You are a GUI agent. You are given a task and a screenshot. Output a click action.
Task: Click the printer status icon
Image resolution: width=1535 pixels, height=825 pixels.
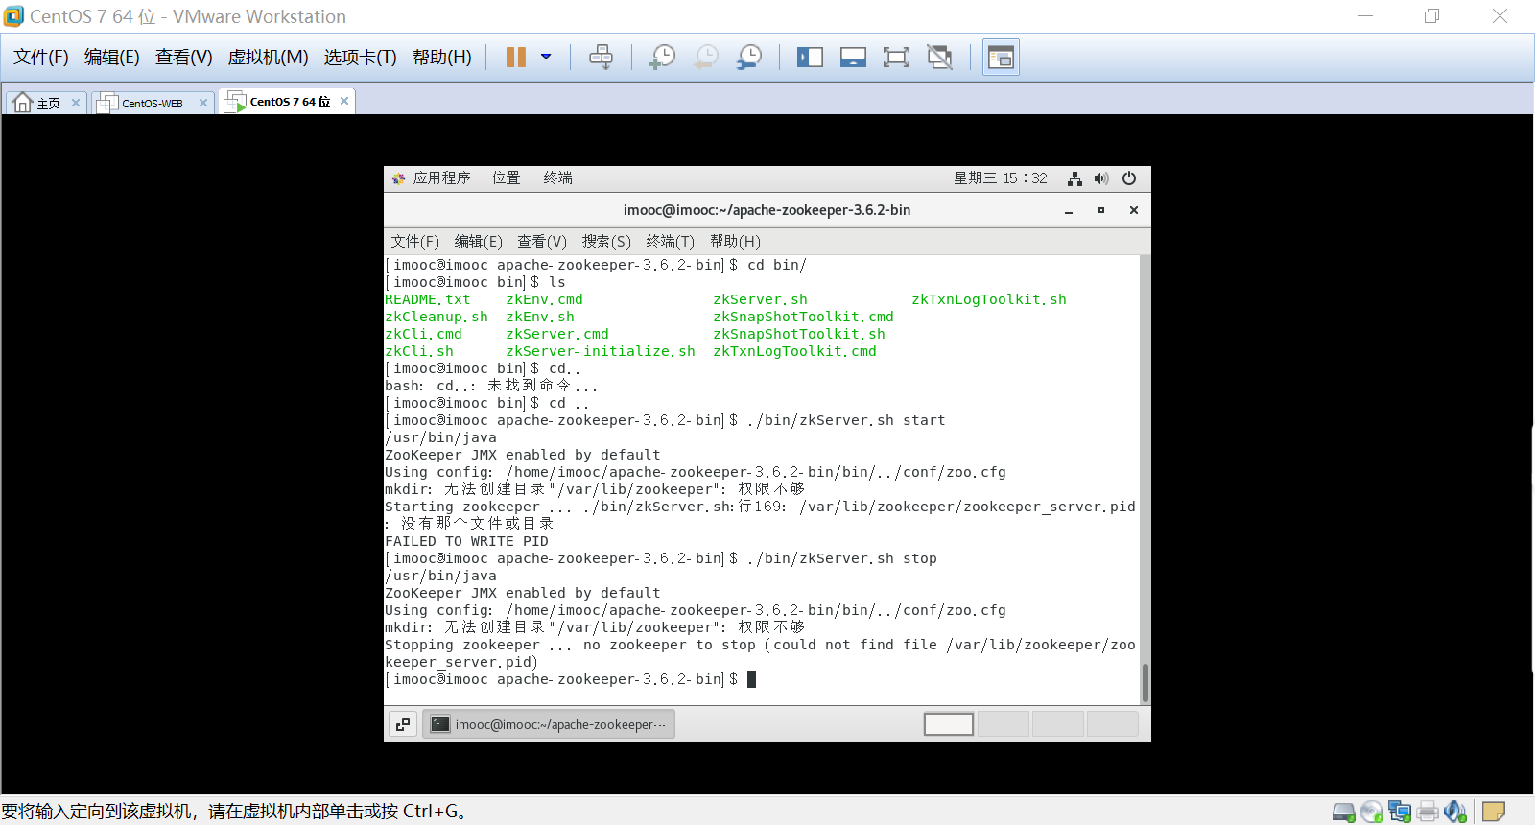pyautogui.click(x=1428, y=812)
